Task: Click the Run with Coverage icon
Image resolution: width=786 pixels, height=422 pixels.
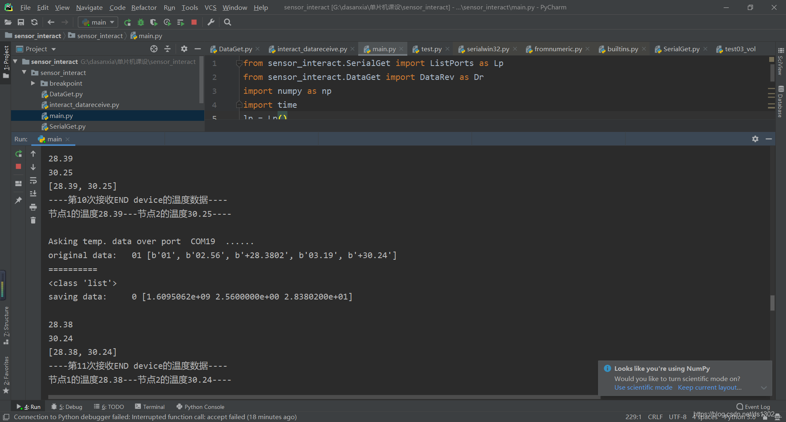Action: [154, 23]
